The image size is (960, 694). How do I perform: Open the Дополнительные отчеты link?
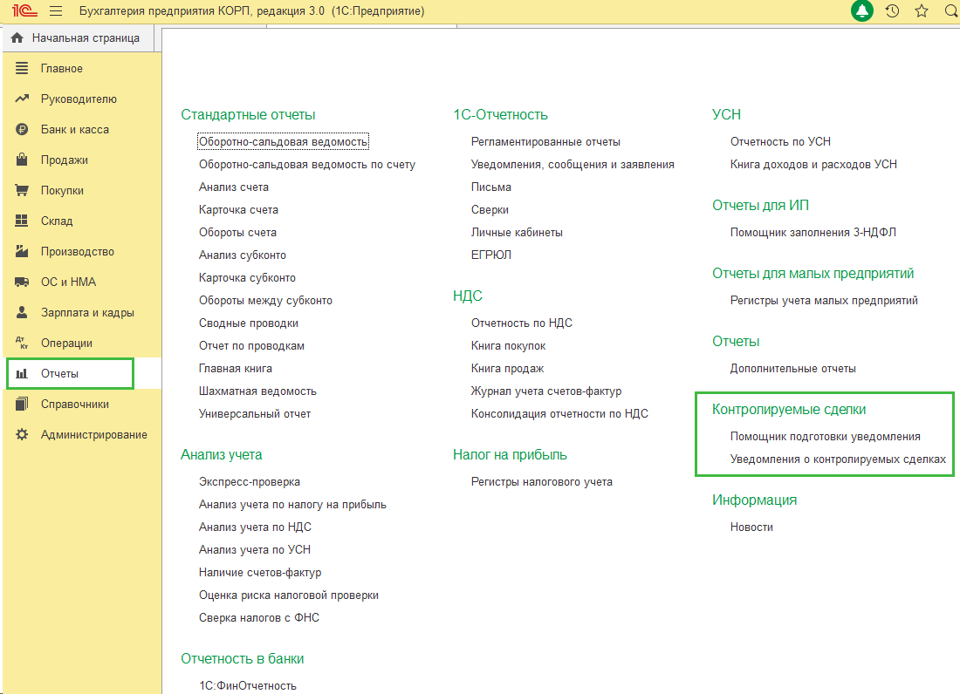point(792,368)
